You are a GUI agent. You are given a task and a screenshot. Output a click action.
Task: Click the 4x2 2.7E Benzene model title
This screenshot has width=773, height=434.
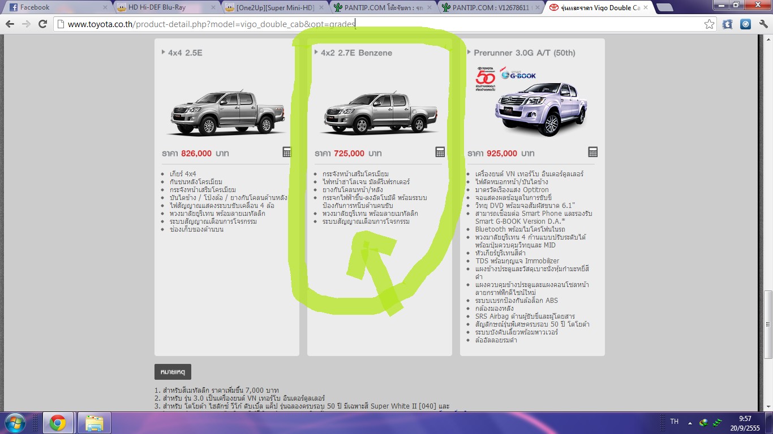pyautogui.click(x=357, y=53)
